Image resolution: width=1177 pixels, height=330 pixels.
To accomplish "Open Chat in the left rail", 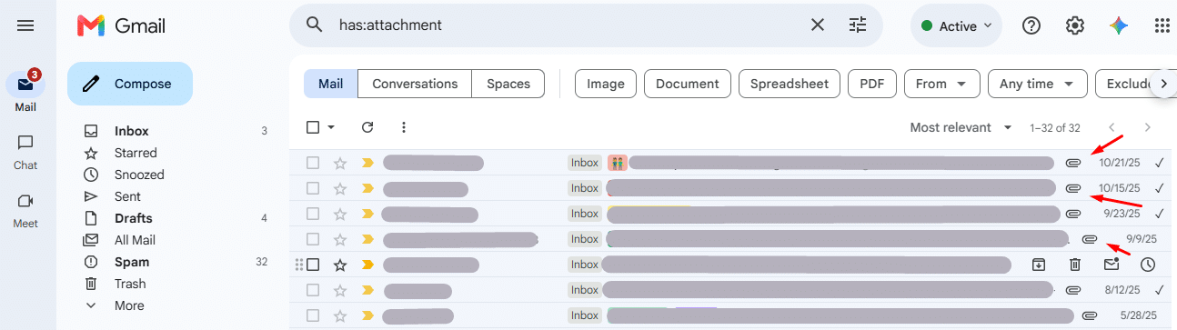I will click(x=25, y=152).
